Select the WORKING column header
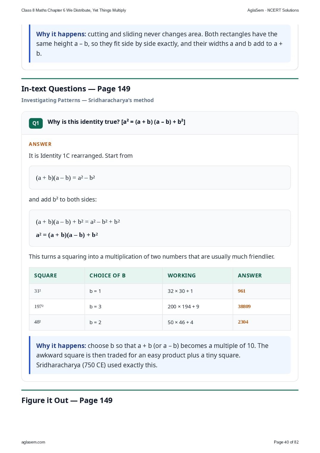The height and width of the screenshot is (453, 320). click(182, 276)
